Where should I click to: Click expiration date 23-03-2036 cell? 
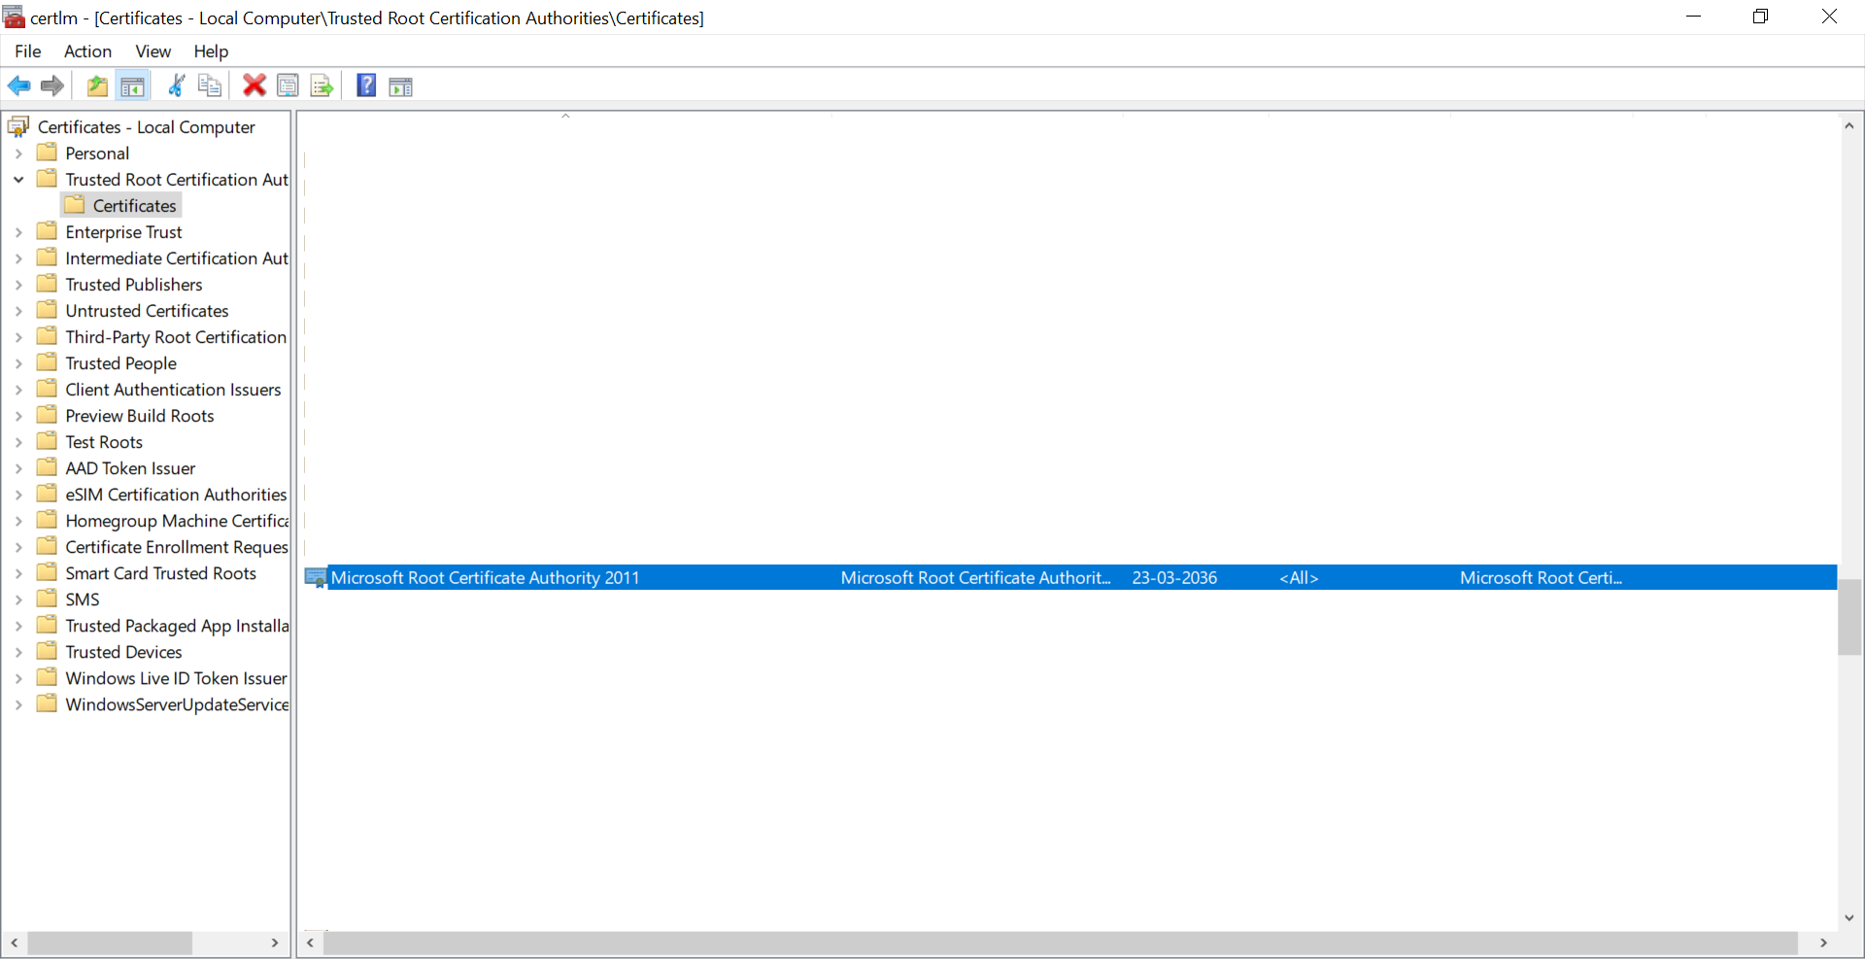(1174, 578)
